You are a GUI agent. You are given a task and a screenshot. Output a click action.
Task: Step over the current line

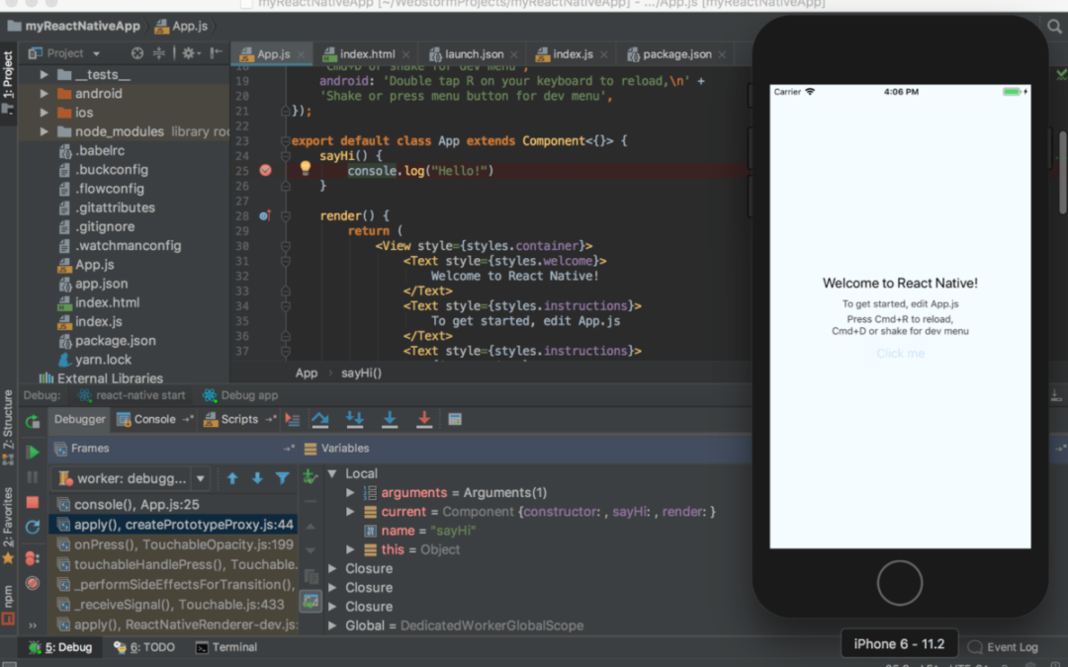pos(319,419)
